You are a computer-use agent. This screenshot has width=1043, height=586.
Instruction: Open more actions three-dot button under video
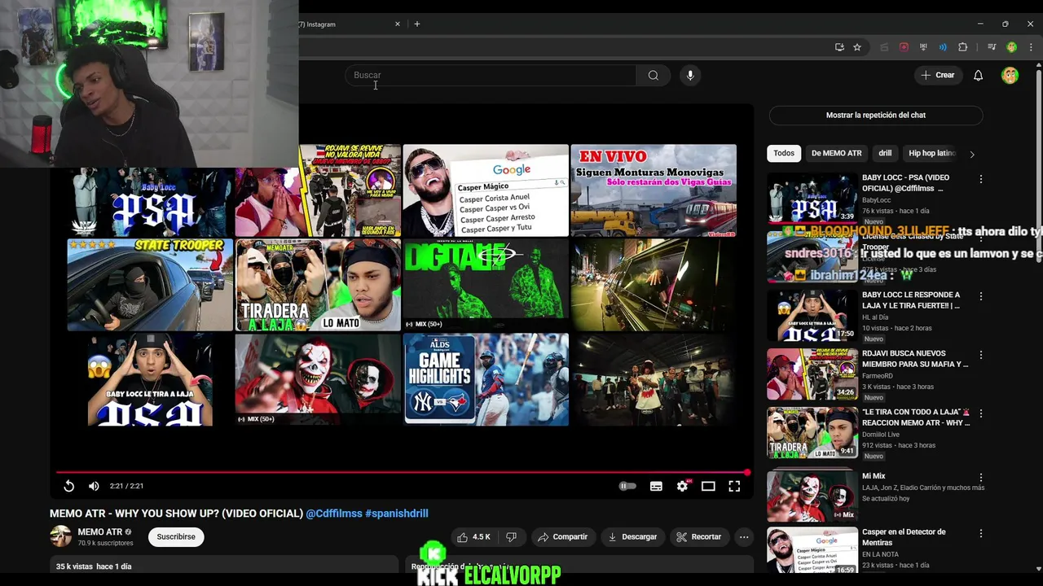744,537
